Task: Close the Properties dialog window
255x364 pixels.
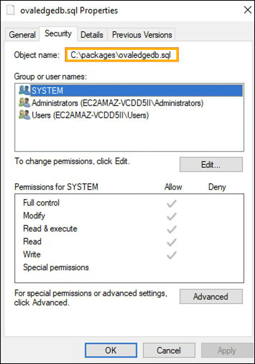Action: point(247,10)
